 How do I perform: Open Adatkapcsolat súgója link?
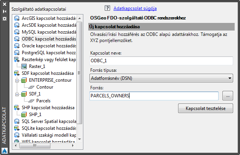(x=135, y=8)
